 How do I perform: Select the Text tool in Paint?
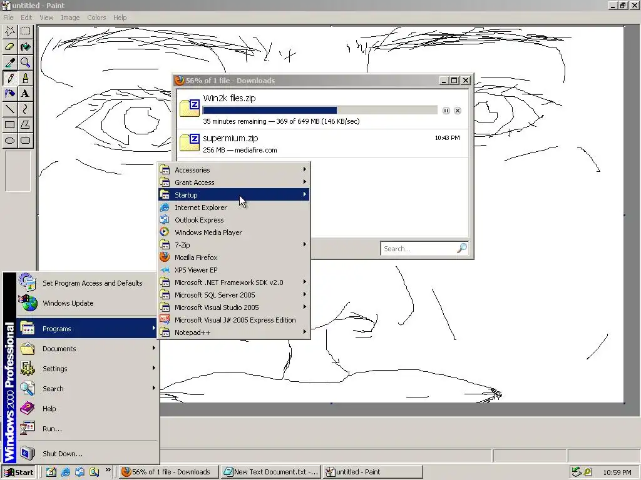pyautogui.click(x=25, y=94)
